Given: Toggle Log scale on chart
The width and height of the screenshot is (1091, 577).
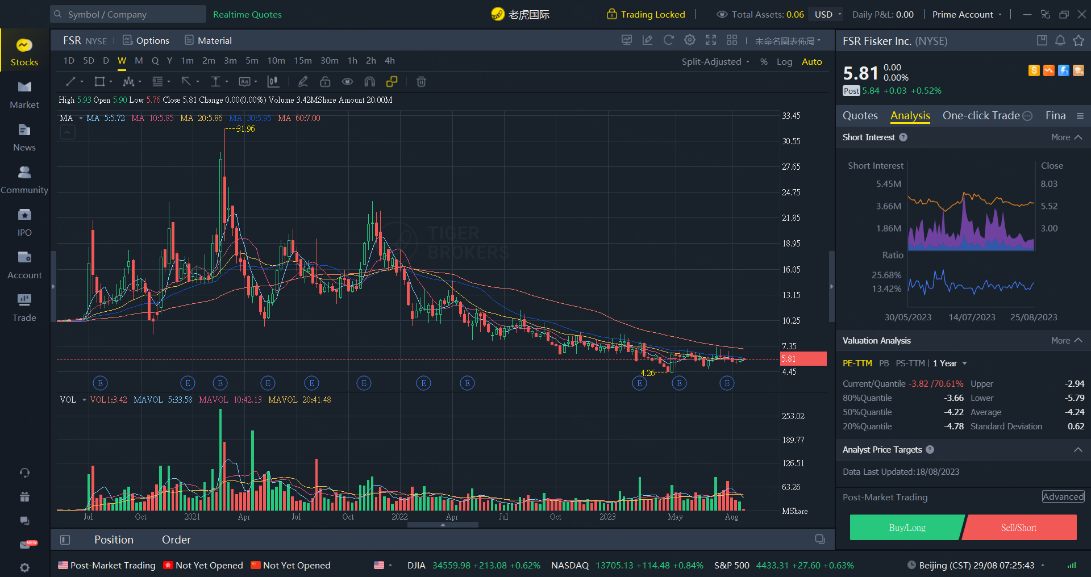Looking at the screenshot, I should pos(784,62).
